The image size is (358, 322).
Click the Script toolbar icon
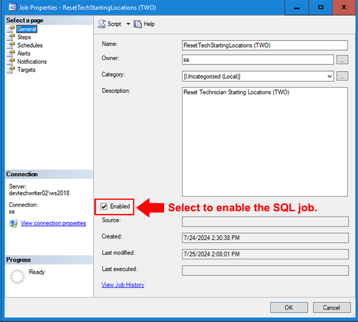click(102, 24)
